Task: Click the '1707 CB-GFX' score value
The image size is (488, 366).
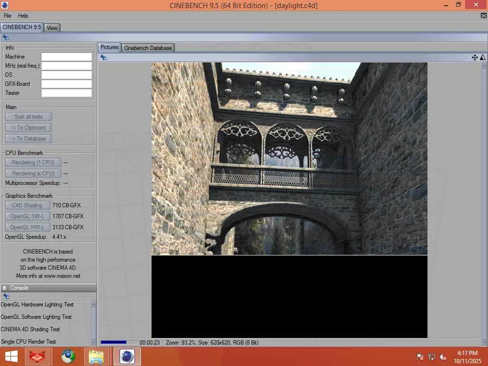Action: coord(68,216)
